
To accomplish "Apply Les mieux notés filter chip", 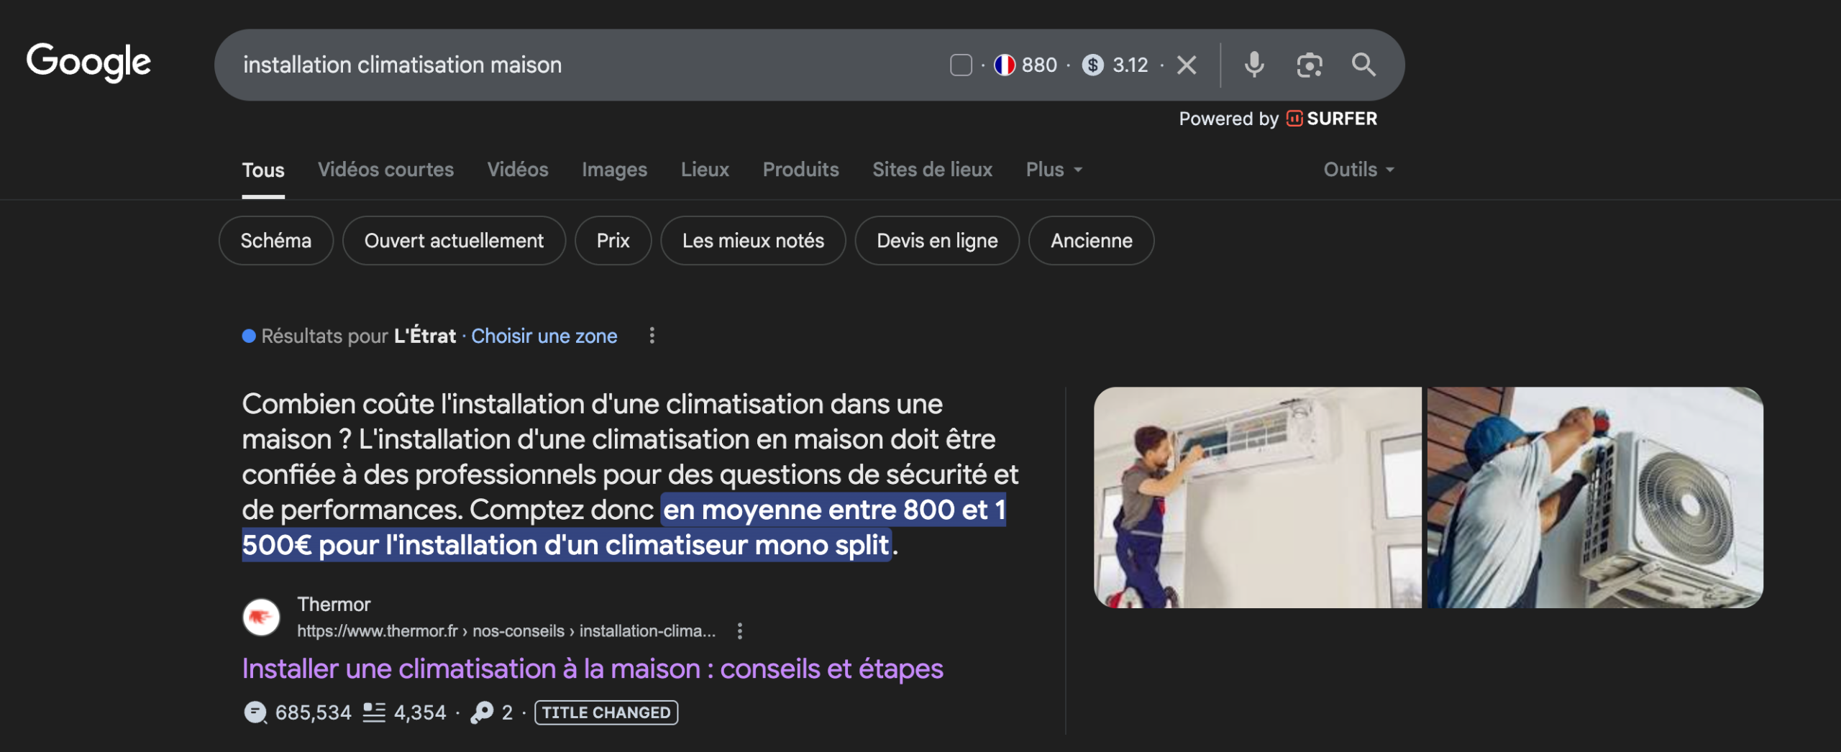I will (753, 241).
